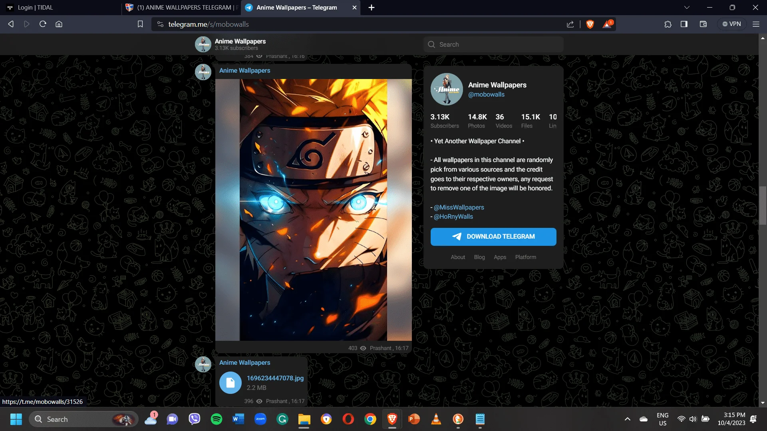Open Microsoft Word from the taskbar

[x=238, y=419]
